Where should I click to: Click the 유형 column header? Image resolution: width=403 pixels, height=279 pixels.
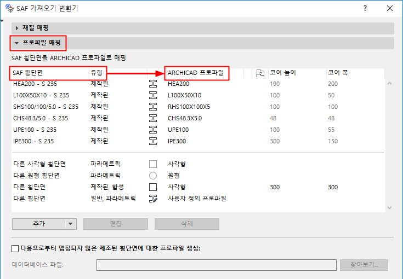point(118,73)
